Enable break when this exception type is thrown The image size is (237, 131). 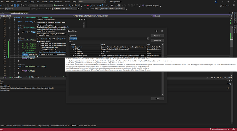pyautogui.click(x=39, y=44)
